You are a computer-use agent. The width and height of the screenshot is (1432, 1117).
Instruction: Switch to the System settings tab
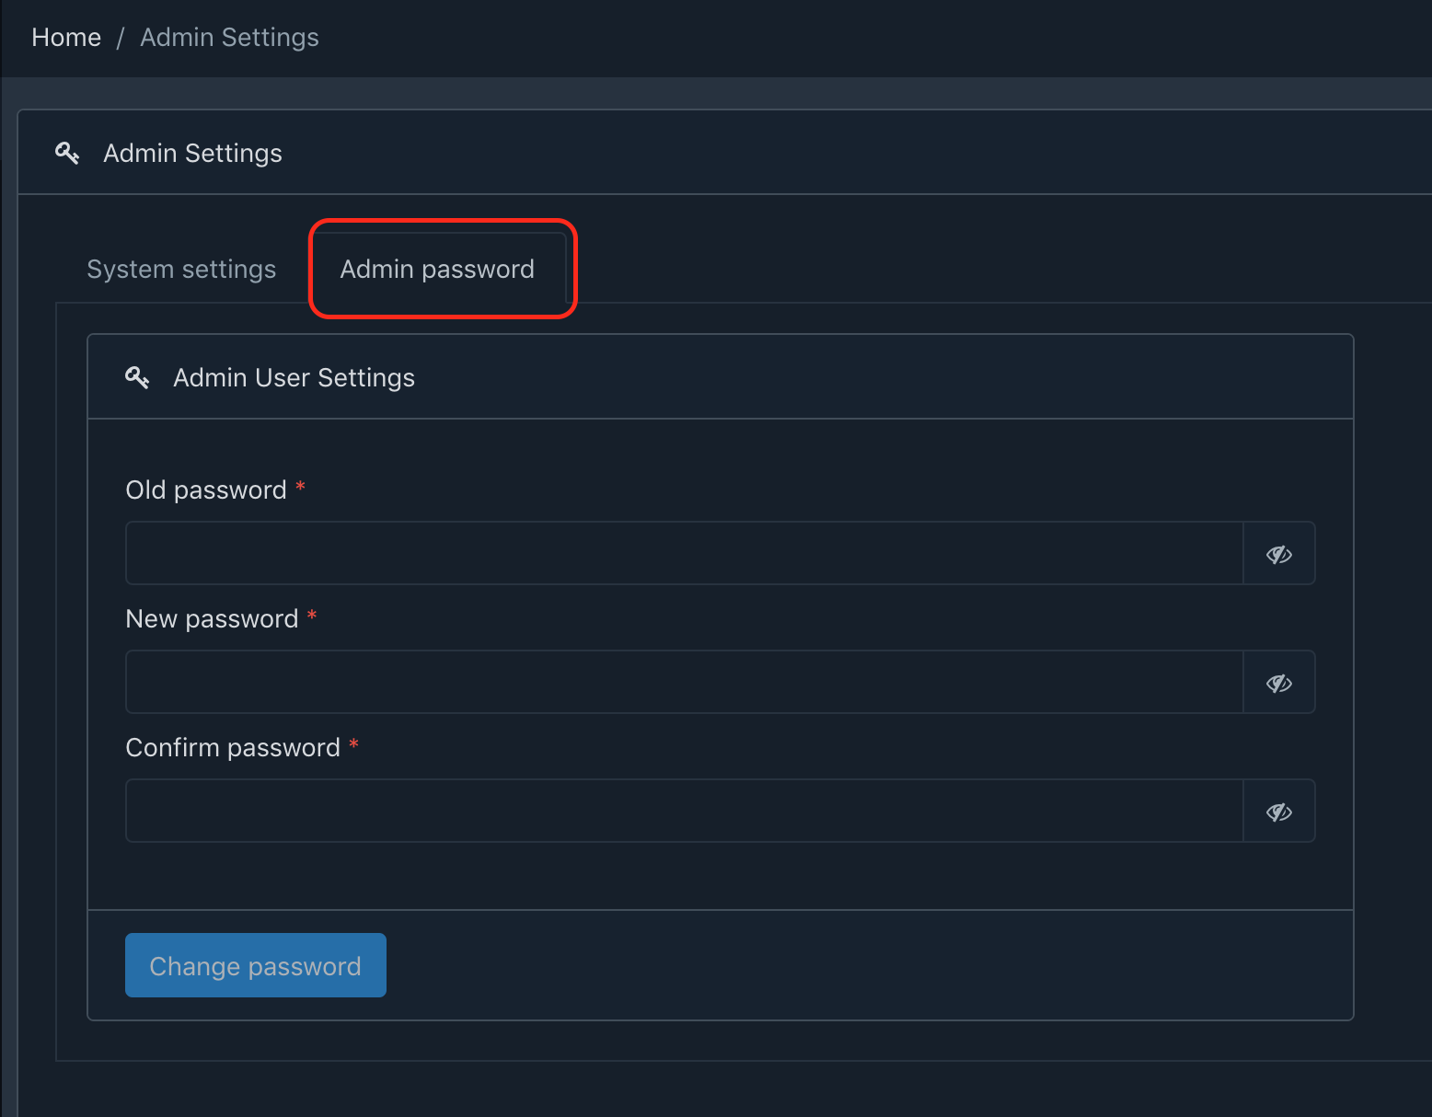click(x=181, y=269)
